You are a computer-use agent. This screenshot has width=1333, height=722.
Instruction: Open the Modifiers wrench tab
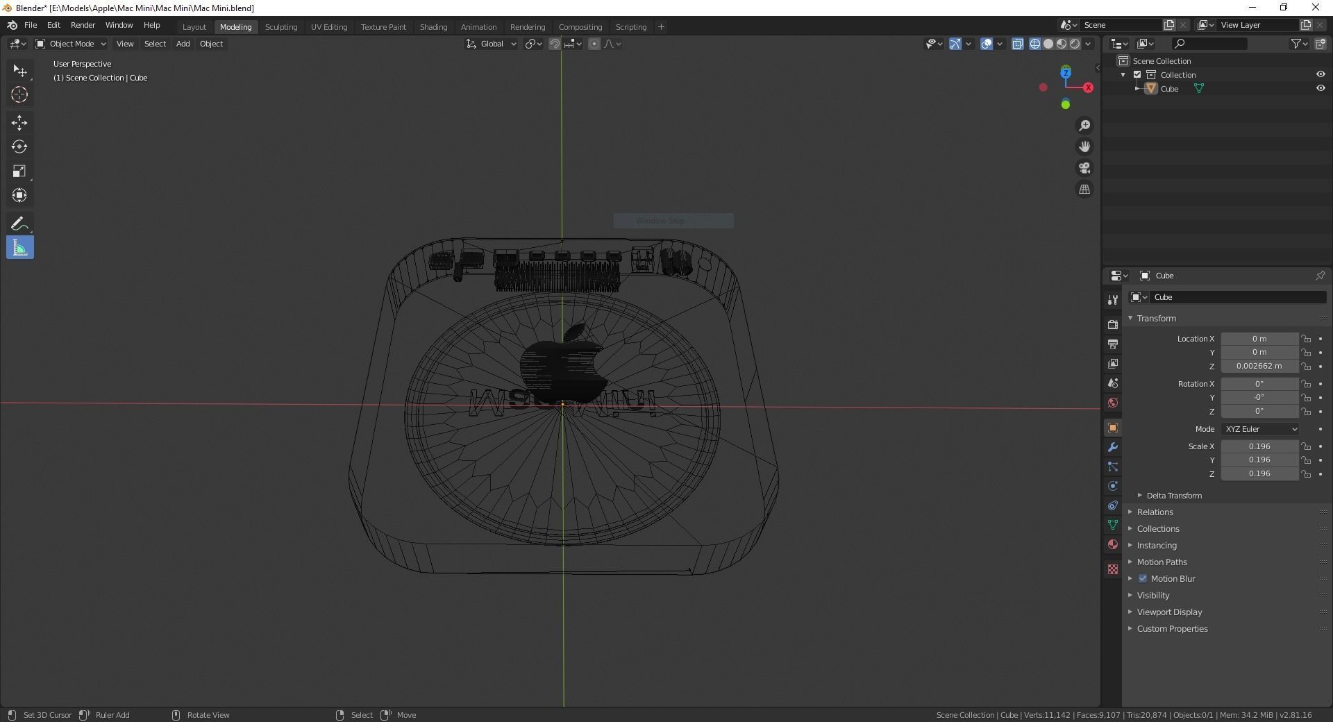click(x=1113, y=447)
